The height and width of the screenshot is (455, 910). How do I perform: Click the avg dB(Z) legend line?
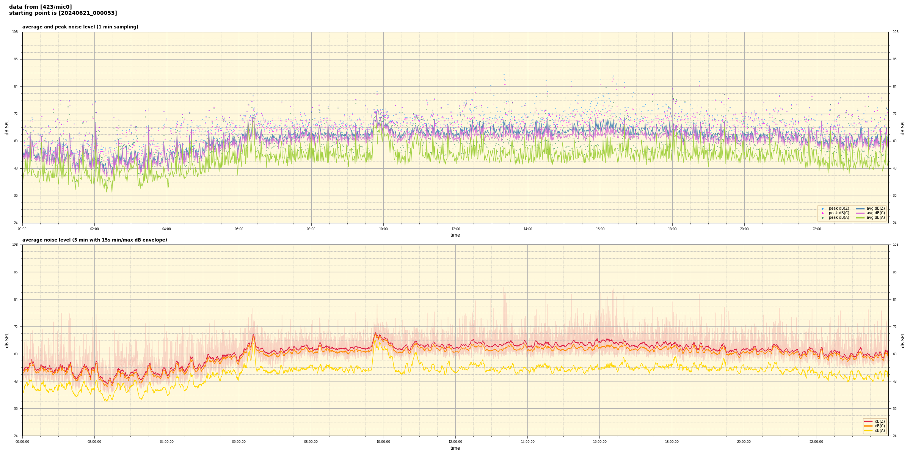pyautogui.click(x=860, y=209)
